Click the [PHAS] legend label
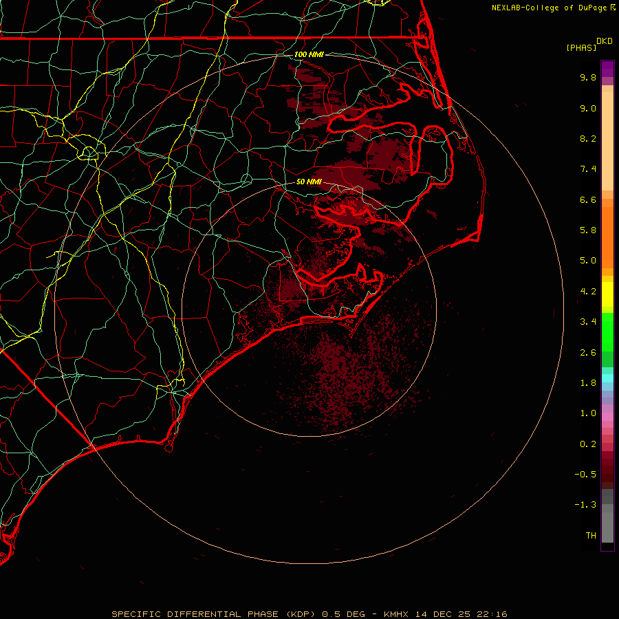Image resolution: width=619 pixels, height=619 pixels. click(x=580, y=47)
